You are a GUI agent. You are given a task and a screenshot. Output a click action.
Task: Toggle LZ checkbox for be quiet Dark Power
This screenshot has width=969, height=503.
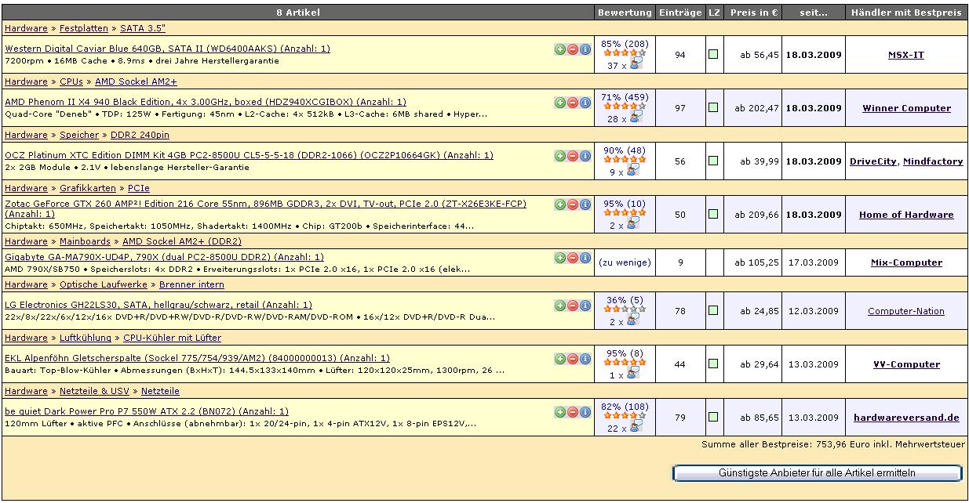click(x=713, y=418)
